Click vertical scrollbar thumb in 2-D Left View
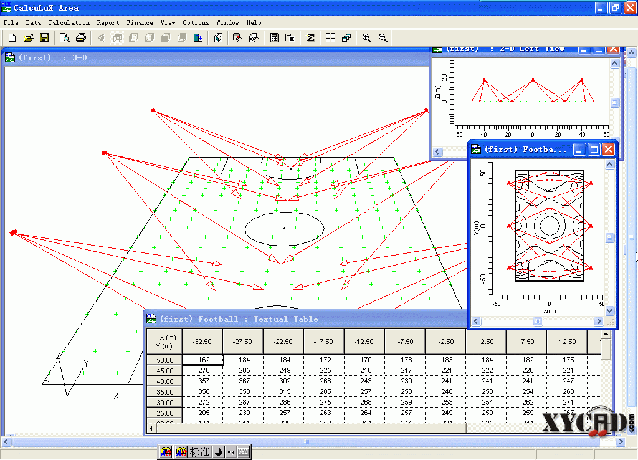638x460 pixels. pos(615,102)
